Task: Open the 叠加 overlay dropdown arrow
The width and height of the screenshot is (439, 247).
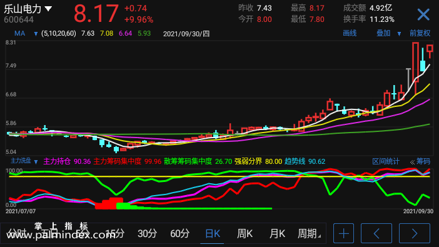Action: click(x=399, y=34)
